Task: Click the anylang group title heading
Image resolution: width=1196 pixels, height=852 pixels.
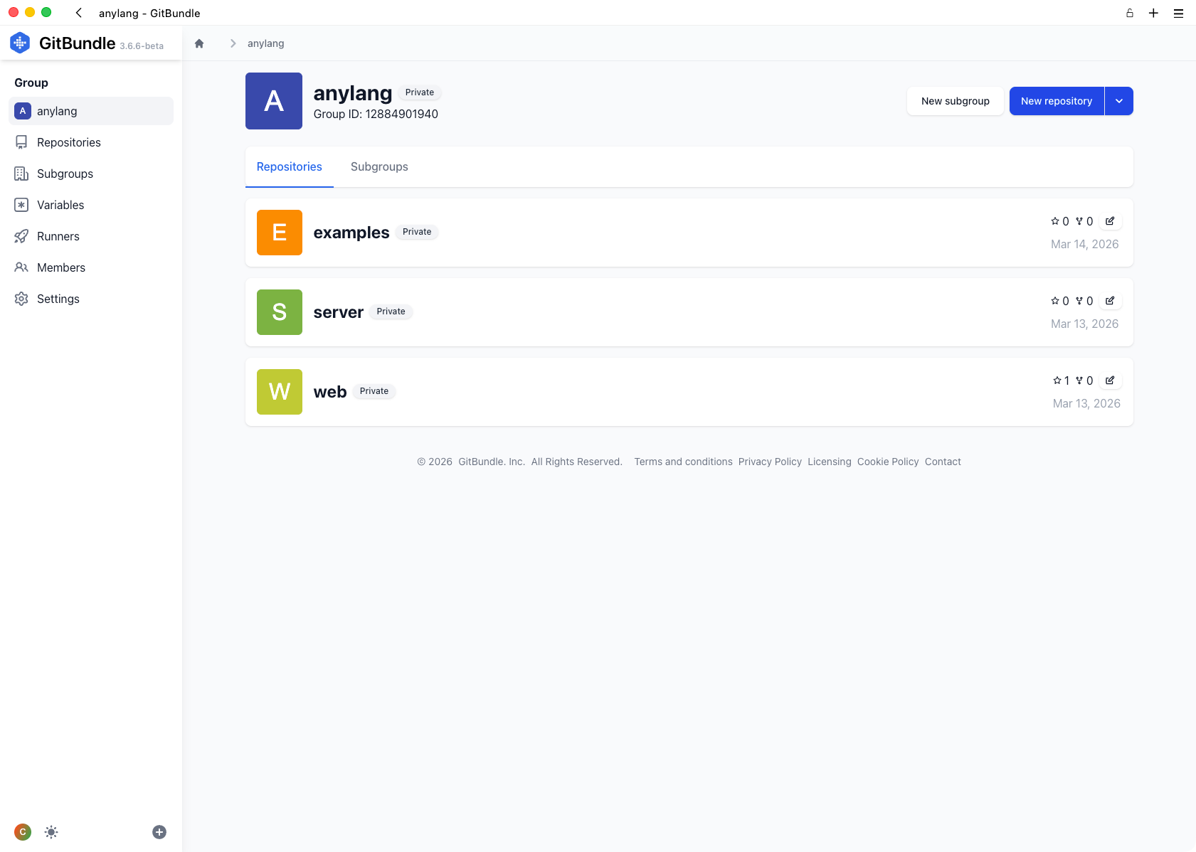Action: 353,93
